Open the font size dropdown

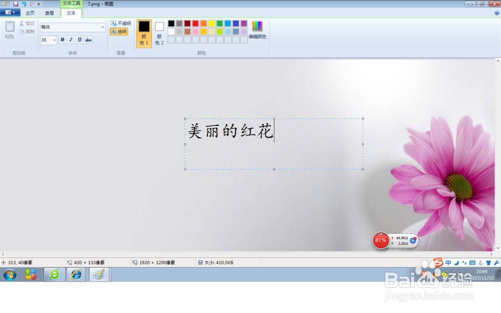[x=54, y=40]
